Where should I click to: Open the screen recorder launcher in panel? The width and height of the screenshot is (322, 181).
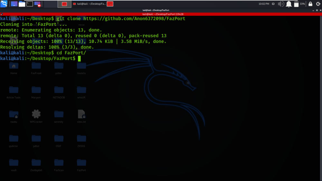click(x=38, y=4)
